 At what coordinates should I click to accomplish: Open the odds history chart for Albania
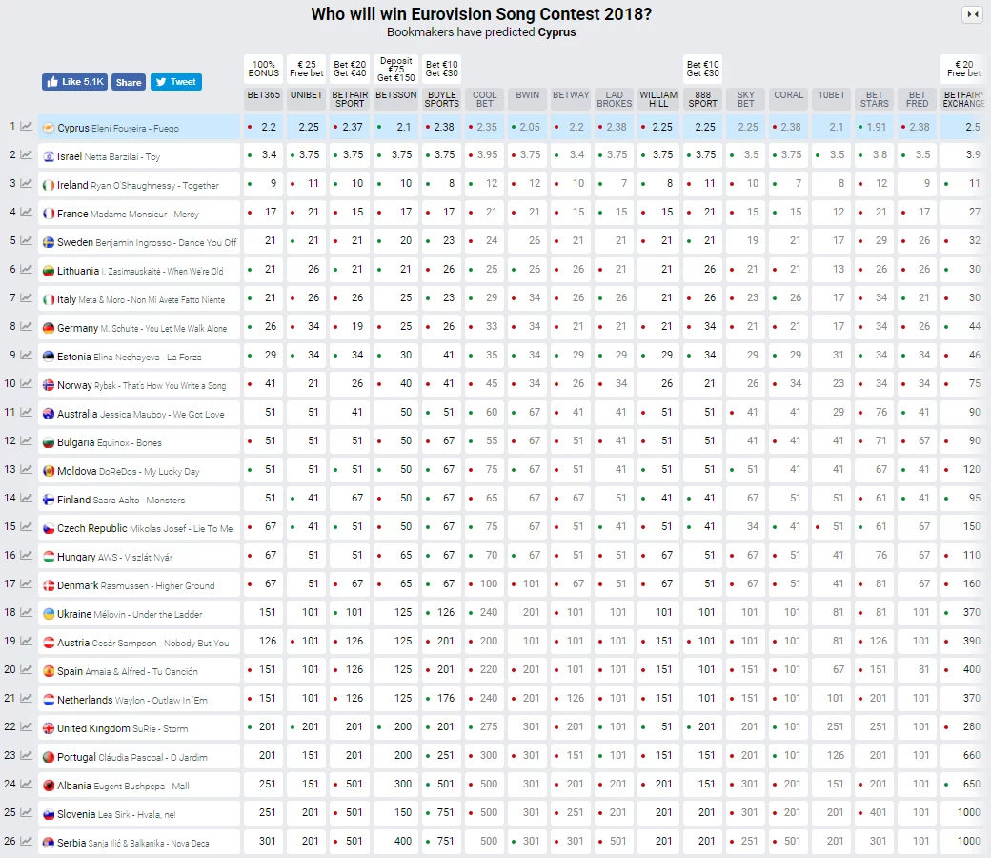[26, 784]
